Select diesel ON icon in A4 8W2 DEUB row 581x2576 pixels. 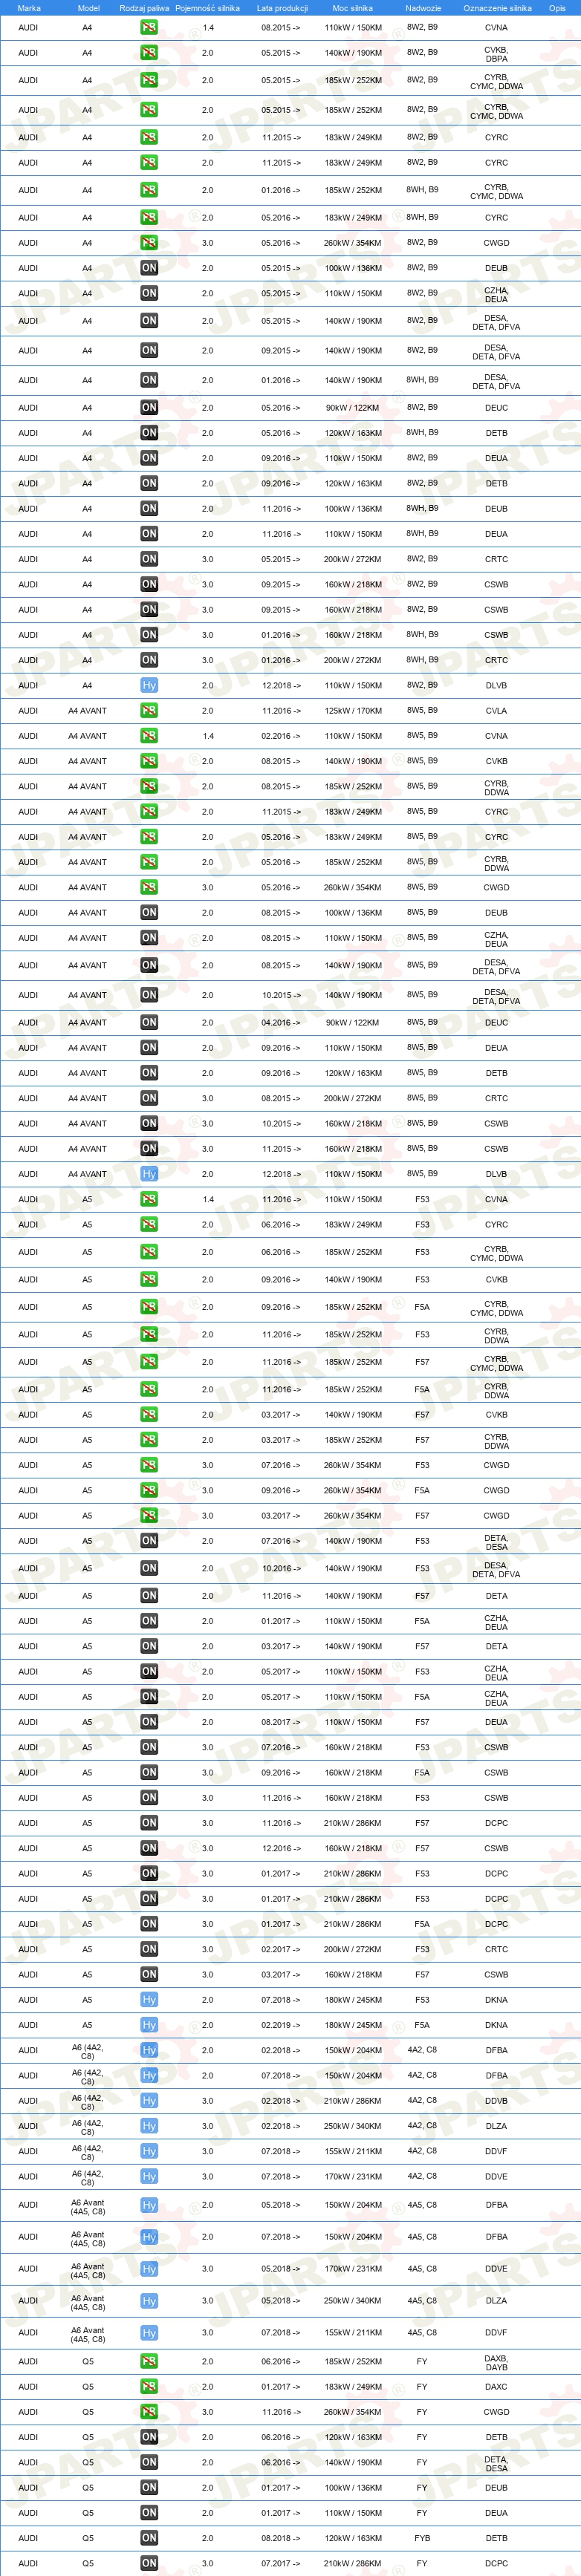tap(149, 268)
